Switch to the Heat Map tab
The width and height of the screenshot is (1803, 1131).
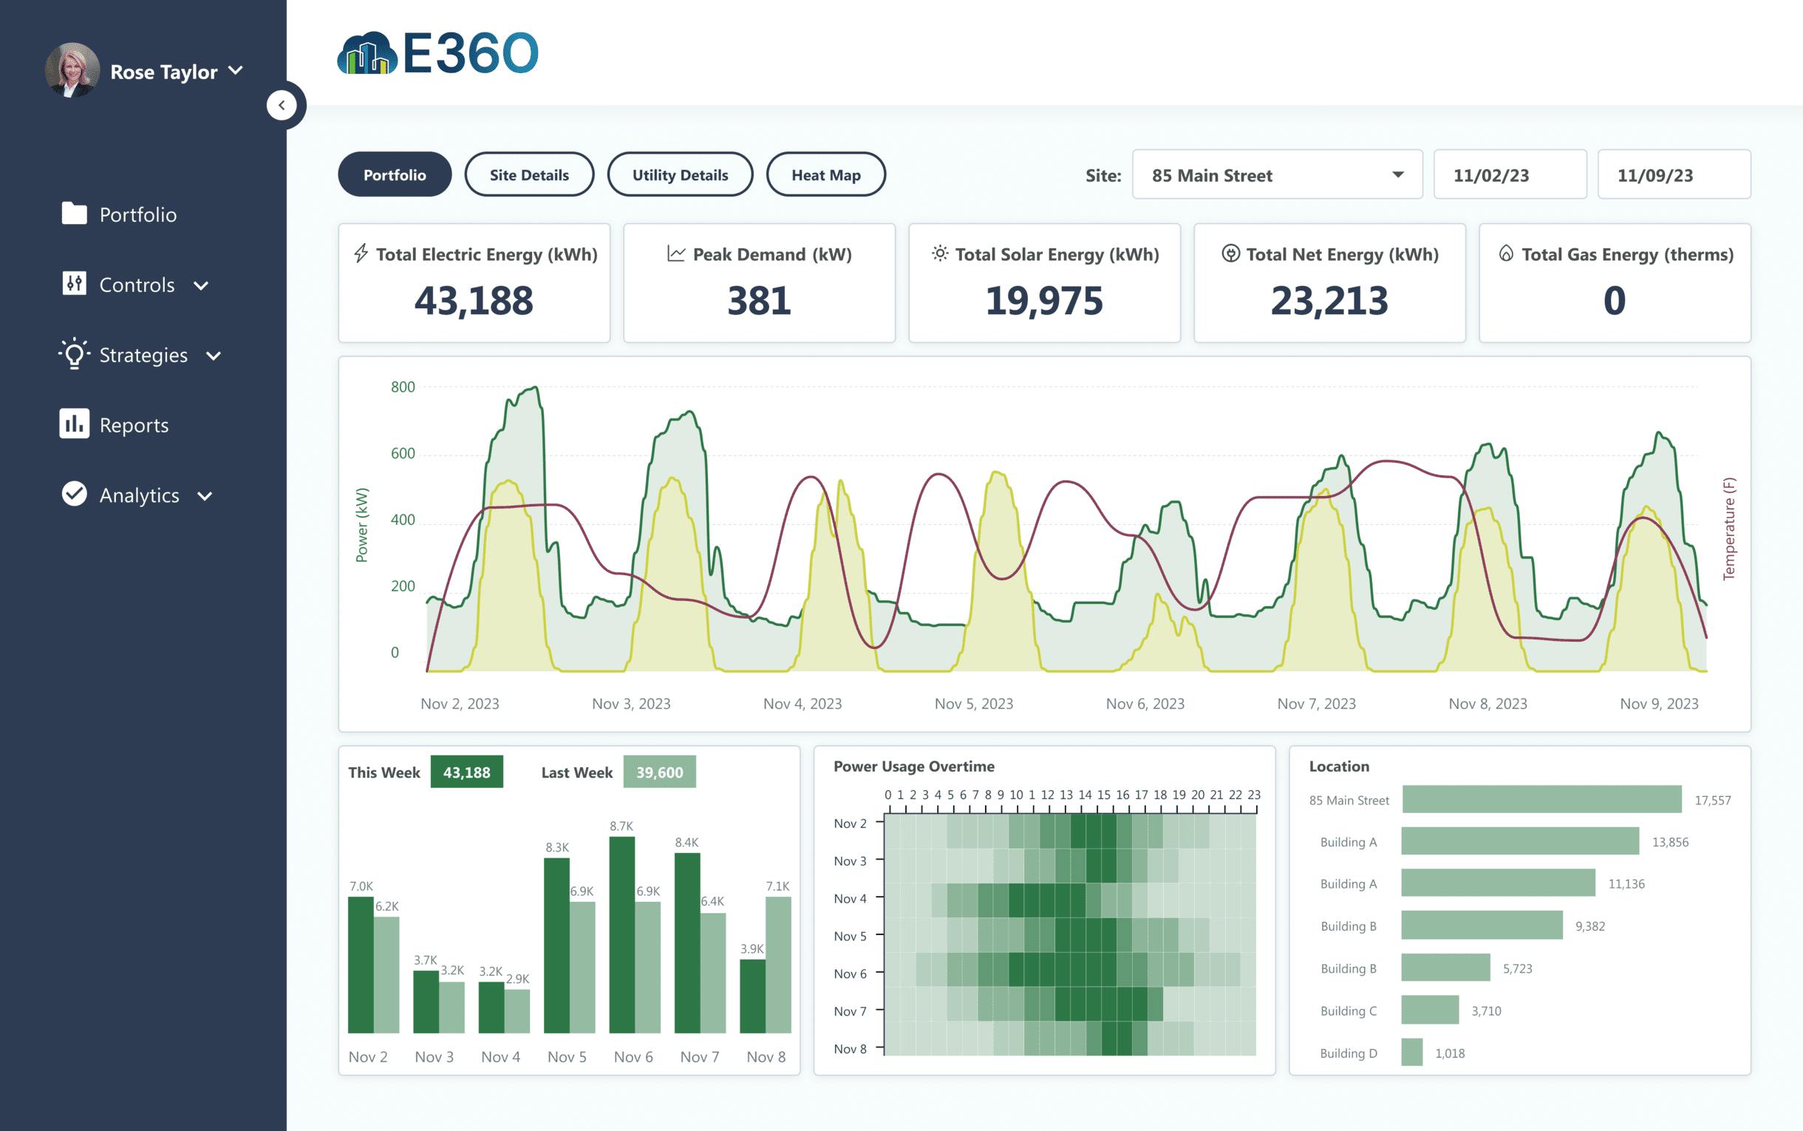coord(826,174)
